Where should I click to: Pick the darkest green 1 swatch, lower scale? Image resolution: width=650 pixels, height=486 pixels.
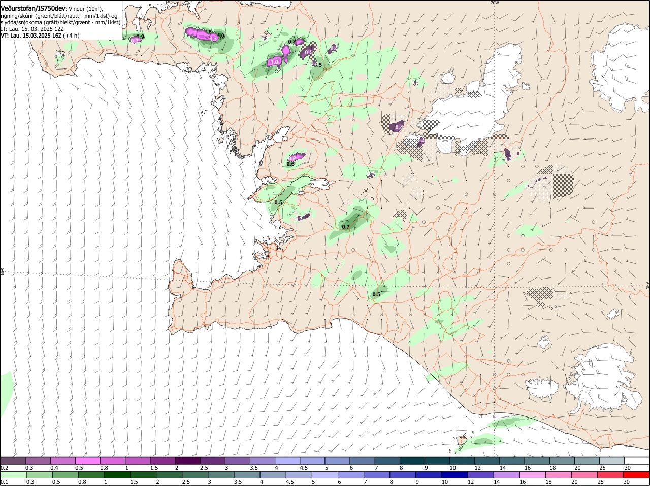pyautogui.click(x=117, y=475)
